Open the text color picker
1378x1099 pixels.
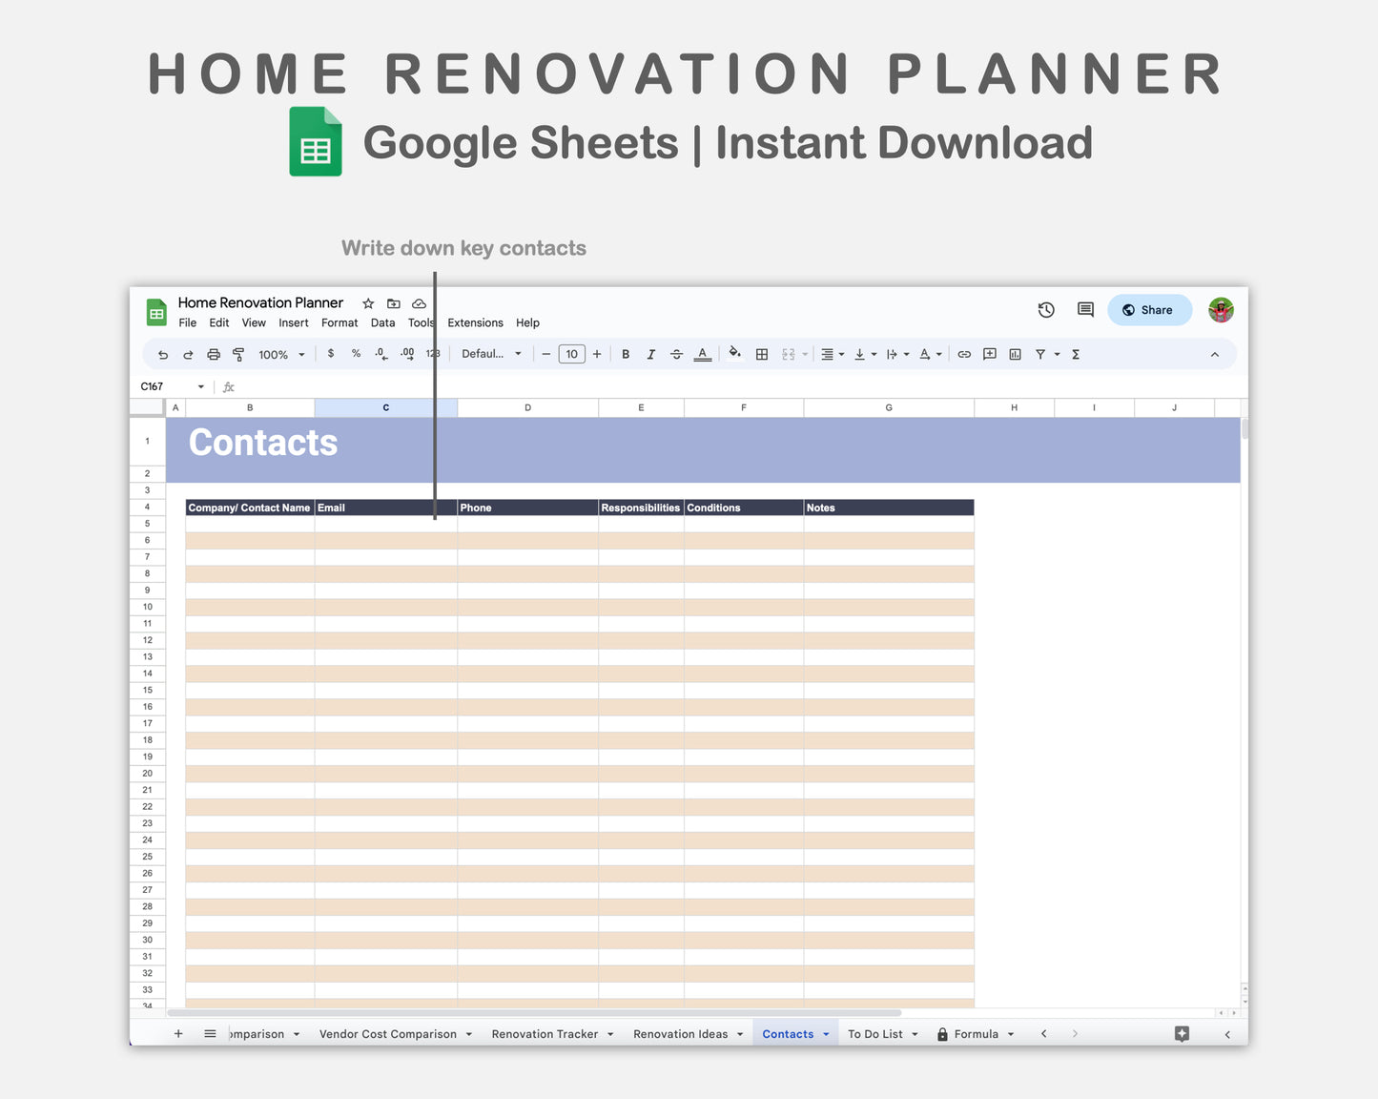click(x=703, y=354)
